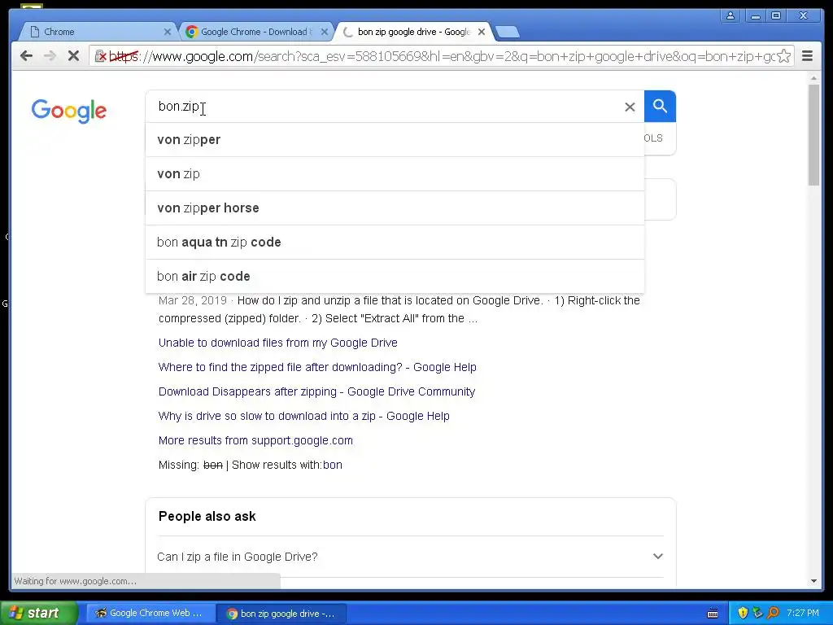Clear the search box with X
The width and height of the screenshot is (833, 625).
click(630, 107)
